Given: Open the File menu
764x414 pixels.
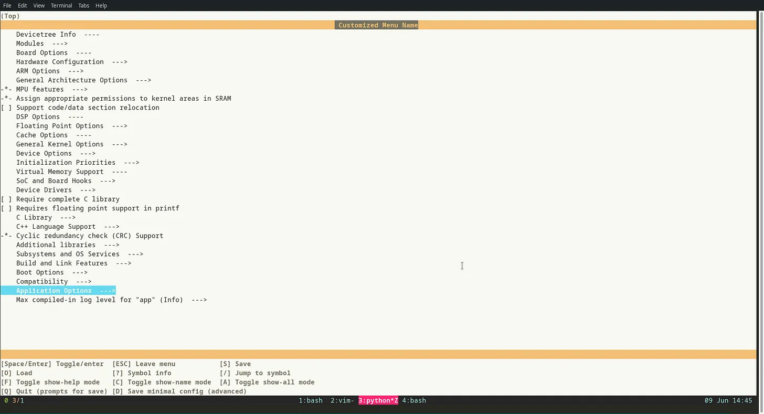Looking at the screenshot, I should pyautogui.click(x=7, y=5).
